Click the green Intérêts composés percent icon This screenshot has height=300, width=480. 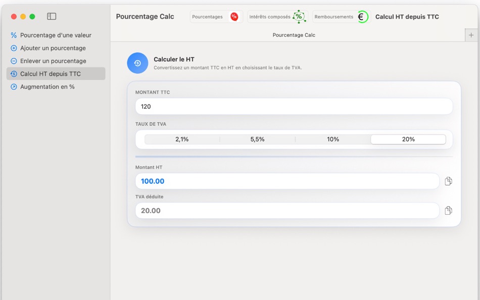click(x=299, y=17)
